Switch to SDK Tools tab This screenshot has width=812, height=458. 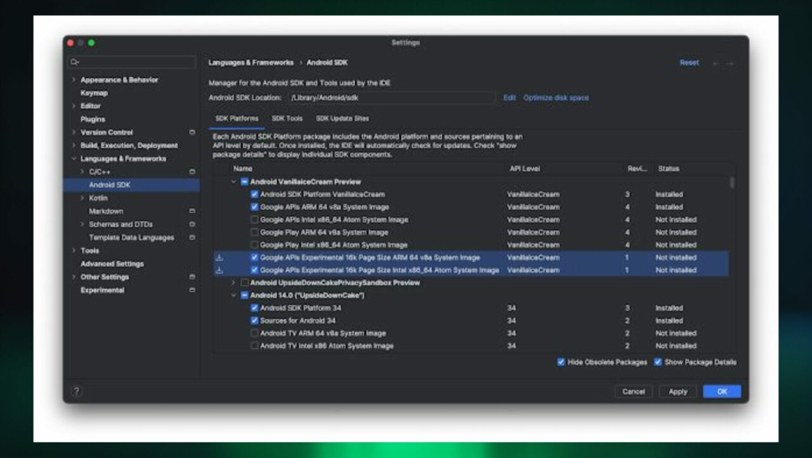287,118
